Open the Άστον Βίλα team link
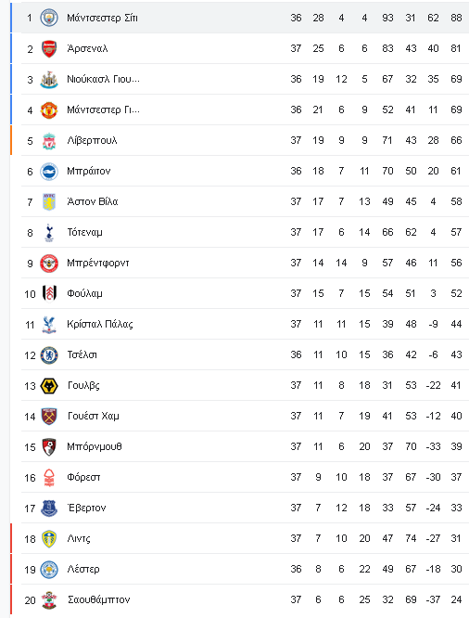The height and width of the screenshot is (618, 469). (92, 201)
